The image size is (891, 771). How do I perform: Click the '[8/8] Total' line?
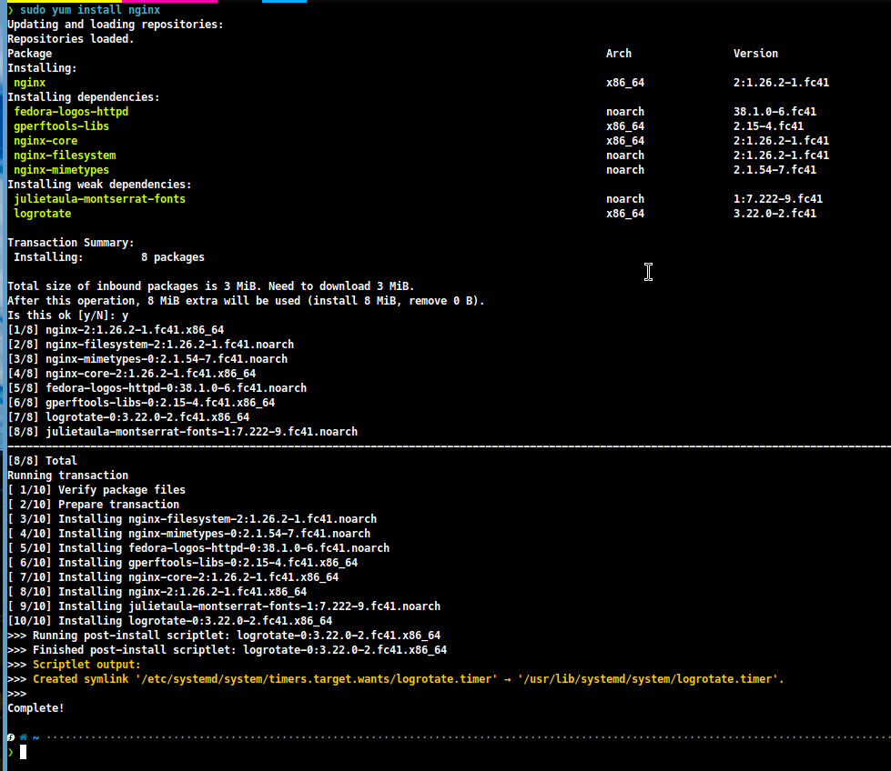42,460
